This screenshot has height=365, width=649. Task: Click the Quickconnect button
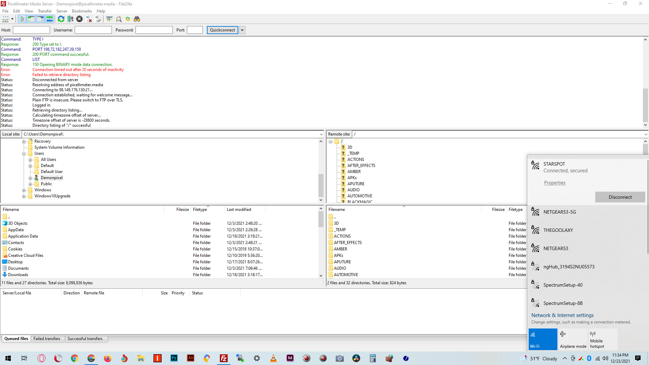click(222, 30)
